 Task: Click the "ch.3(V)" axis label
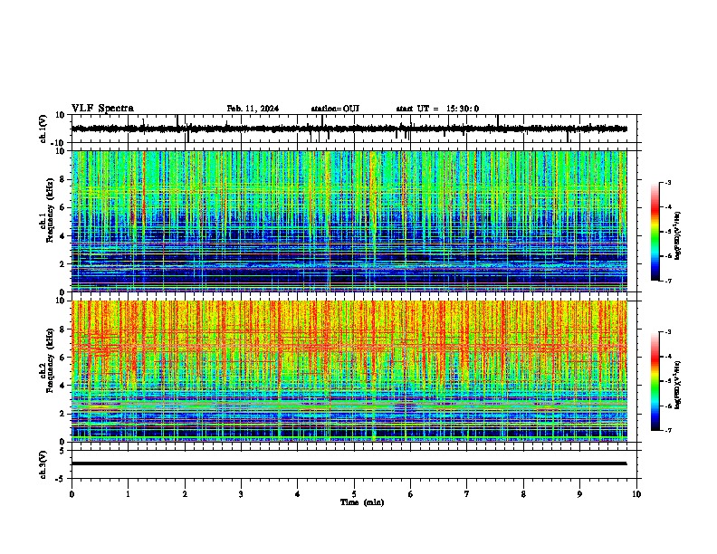(x=43, y=464)
